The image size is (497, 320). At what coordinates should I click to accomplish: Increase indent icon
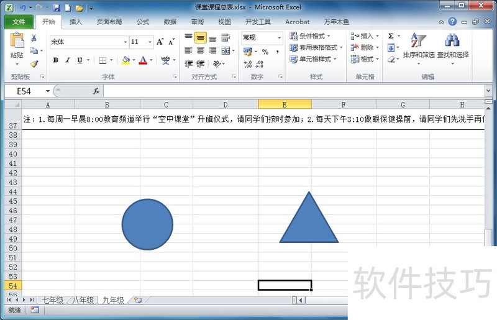coord(200,64)
